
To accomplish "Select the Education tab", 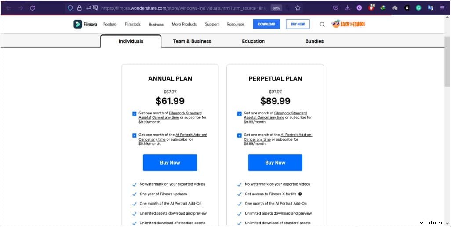I will [253, 41].
